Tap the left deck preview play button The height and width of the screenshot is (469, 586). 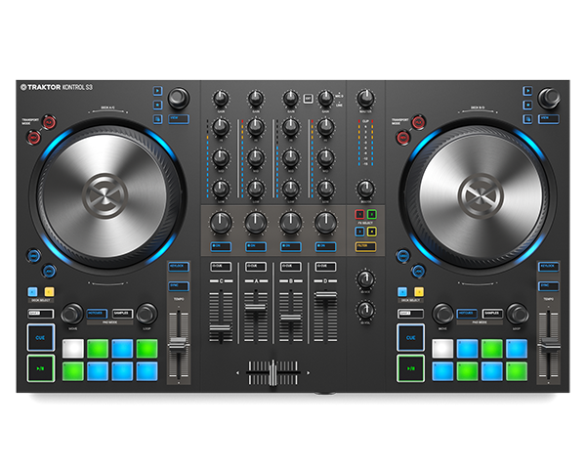click(x=157, y=91)
